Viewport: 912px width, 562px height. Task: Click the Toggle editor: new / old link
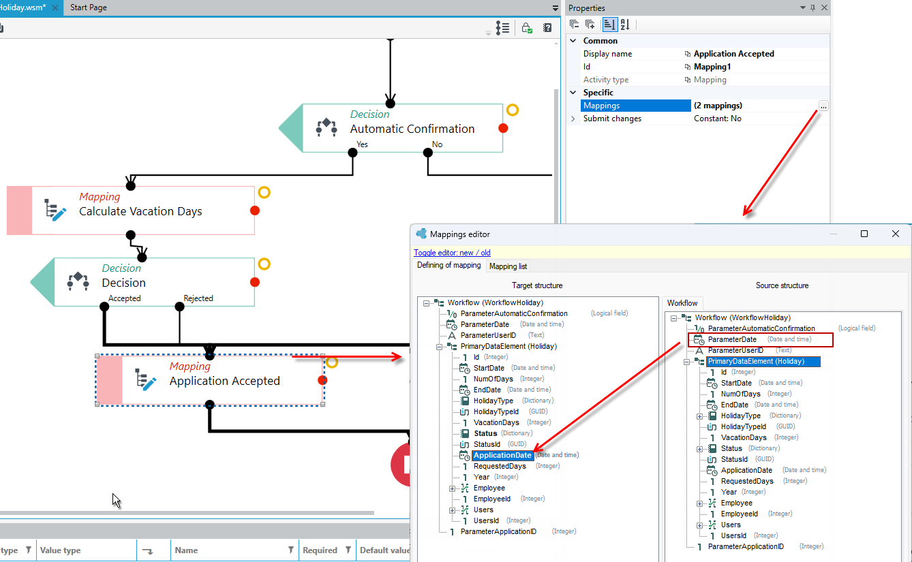tap(452, 253)
